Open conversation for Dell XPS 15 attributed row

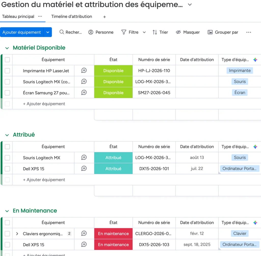(84, 168)
